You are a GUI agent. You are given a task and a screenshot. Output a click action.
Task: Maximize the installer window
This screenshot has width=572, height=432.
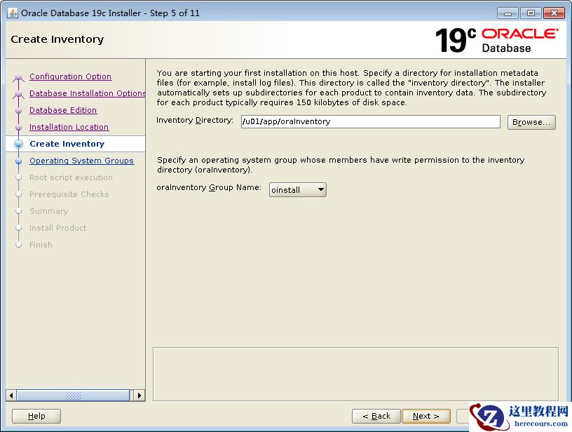(531, 13)
